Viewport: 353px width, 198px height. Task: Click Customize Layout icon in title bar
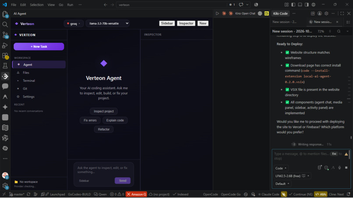point(286,4)
